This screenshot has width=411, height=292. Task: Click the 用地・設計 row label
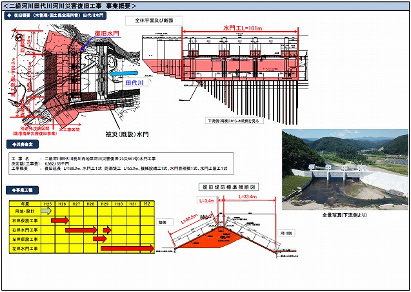(25, 211)
